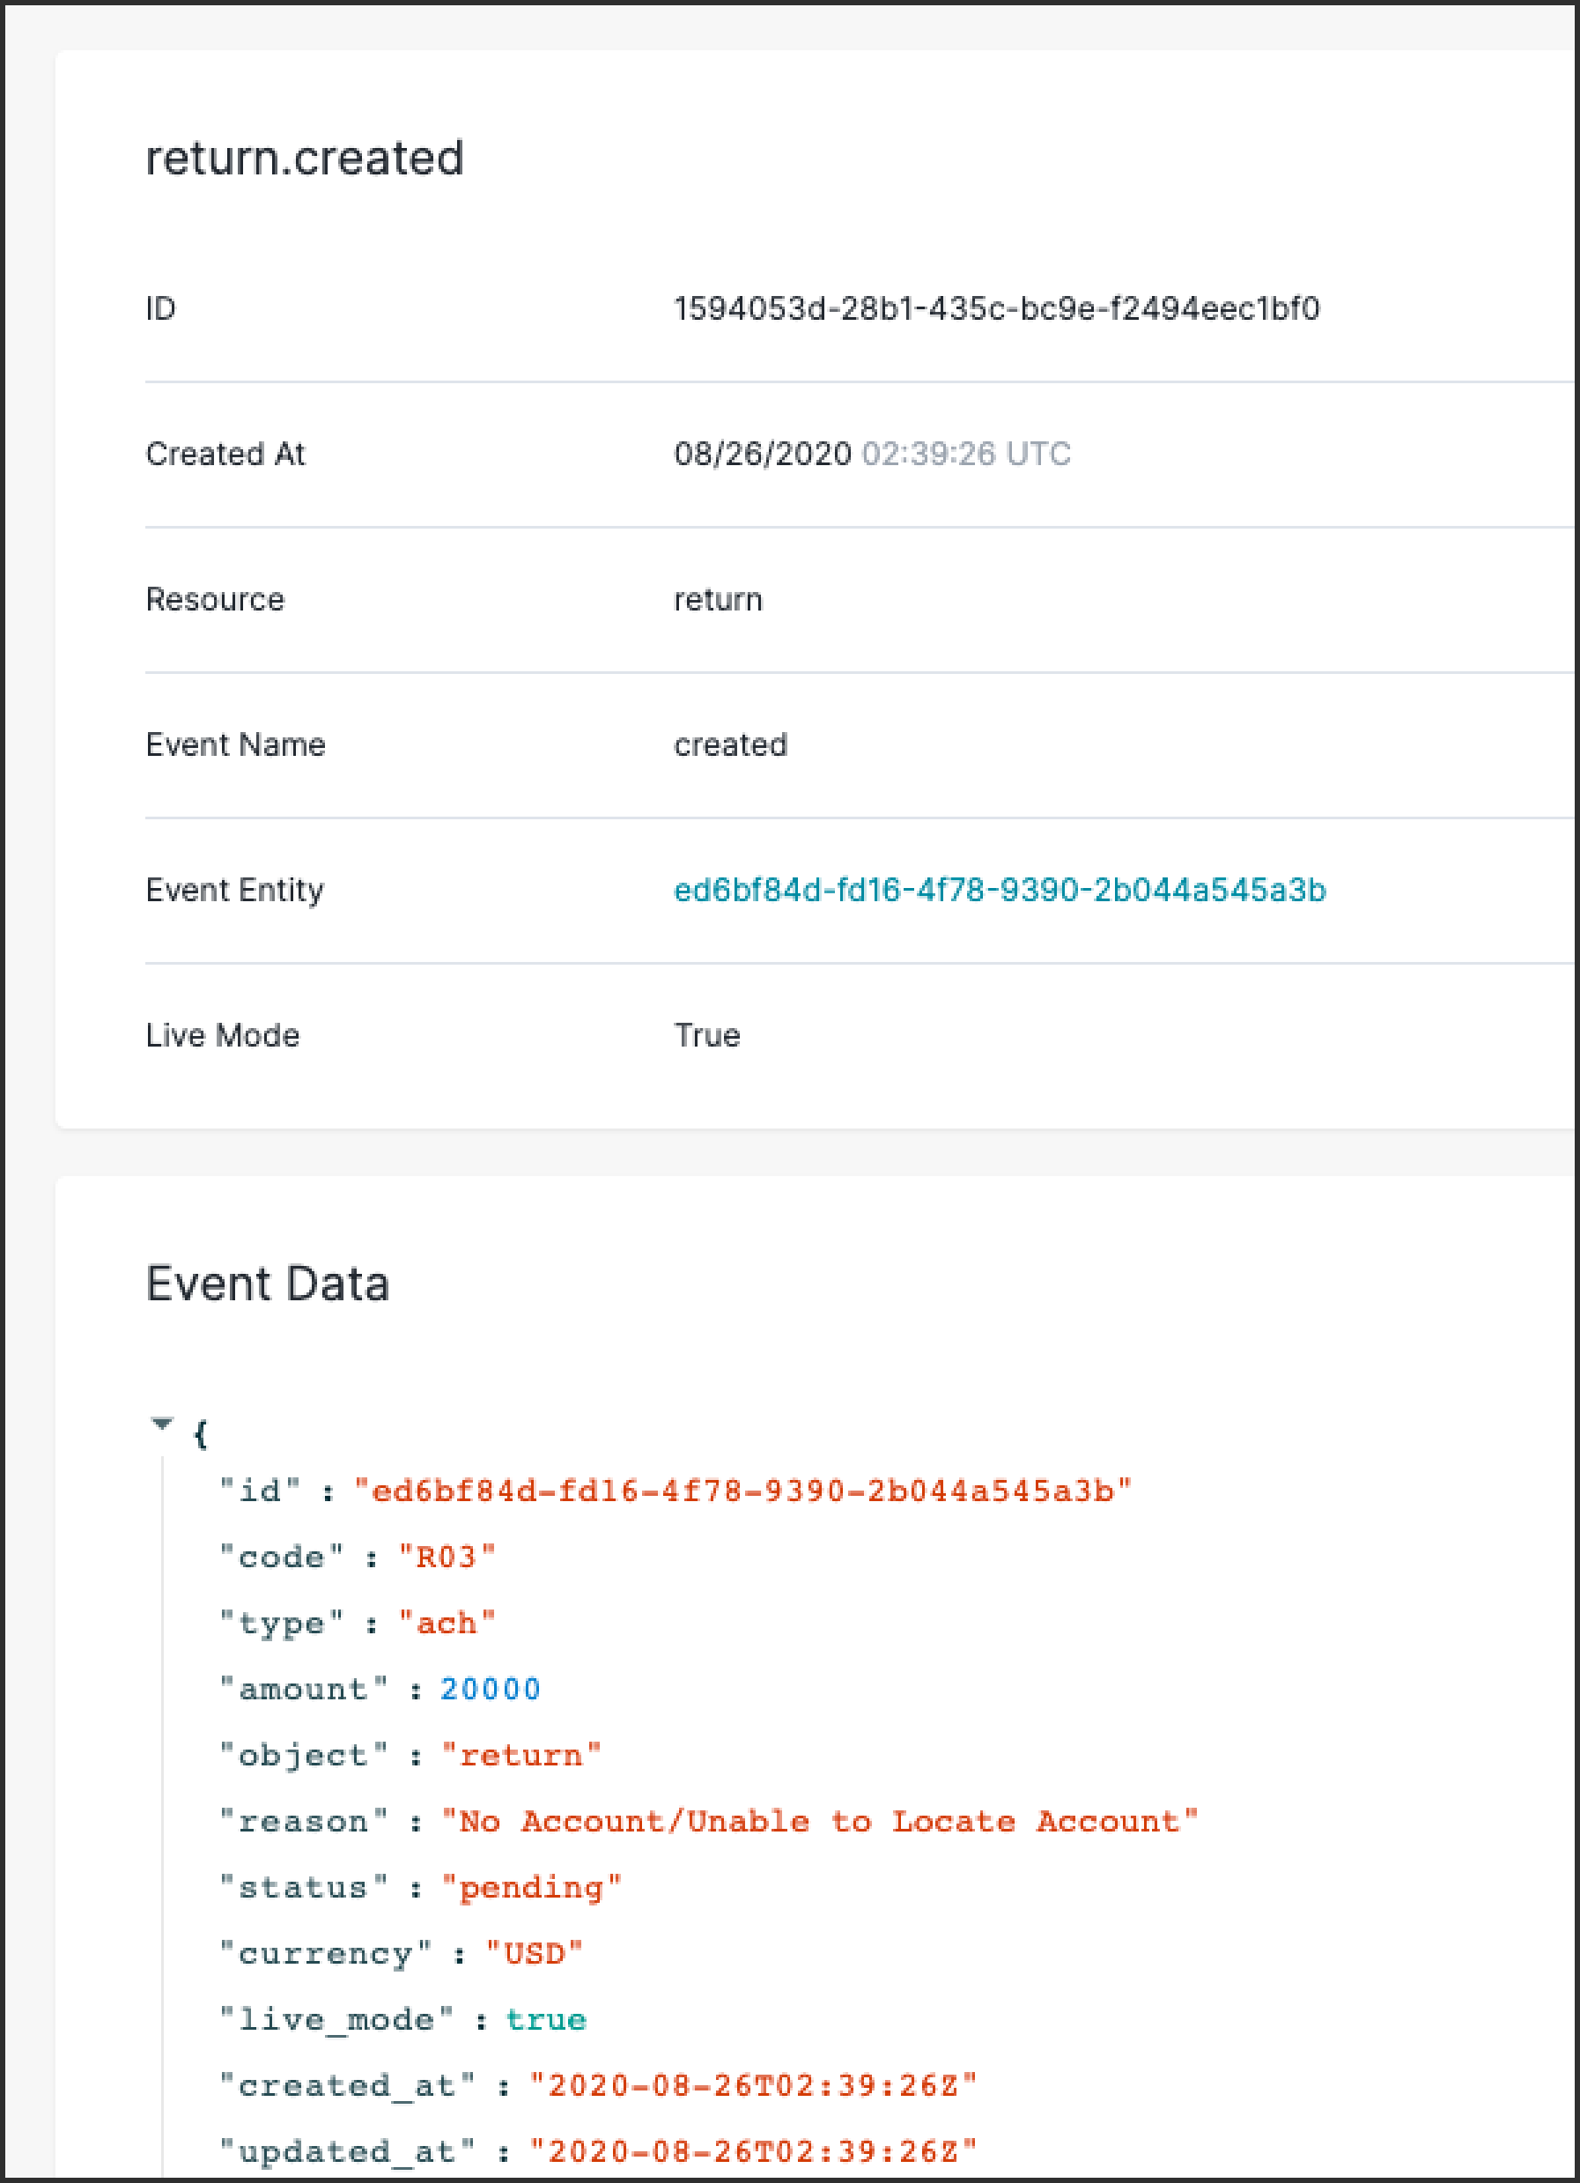Viewport: 1580px width, 2183px height.
Task: Click the "reason" JSON key
Action: click(304, 1821)
